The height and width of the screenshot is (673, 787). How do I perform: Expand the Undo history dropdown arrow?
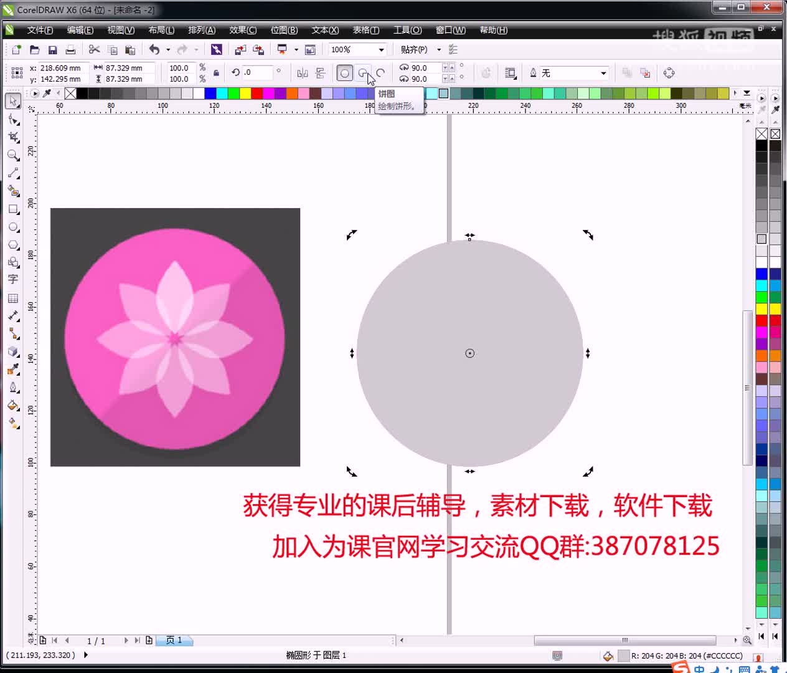point(168,50)
